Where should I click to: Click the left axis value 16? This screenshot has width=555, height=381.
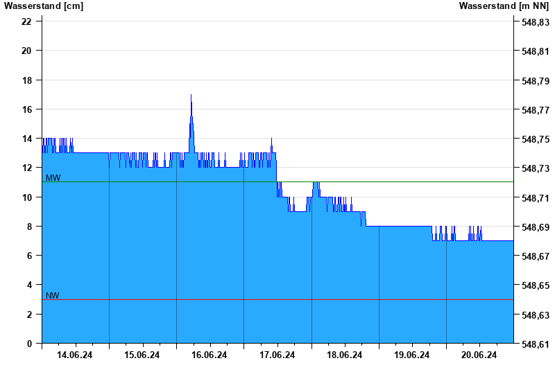pyautogui.click(x=26, y=109)
